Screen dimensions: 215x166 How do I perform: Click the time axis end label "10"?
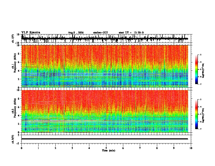pyautogui.click(x=191, y=148)
